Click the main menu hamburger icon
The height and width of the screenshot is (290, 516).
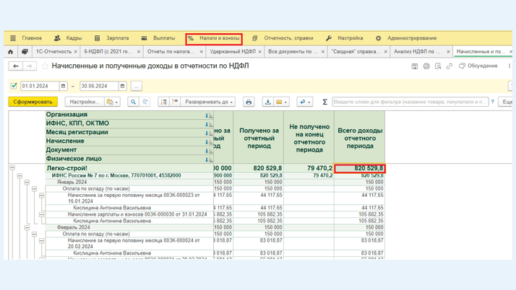coord(13,38)
